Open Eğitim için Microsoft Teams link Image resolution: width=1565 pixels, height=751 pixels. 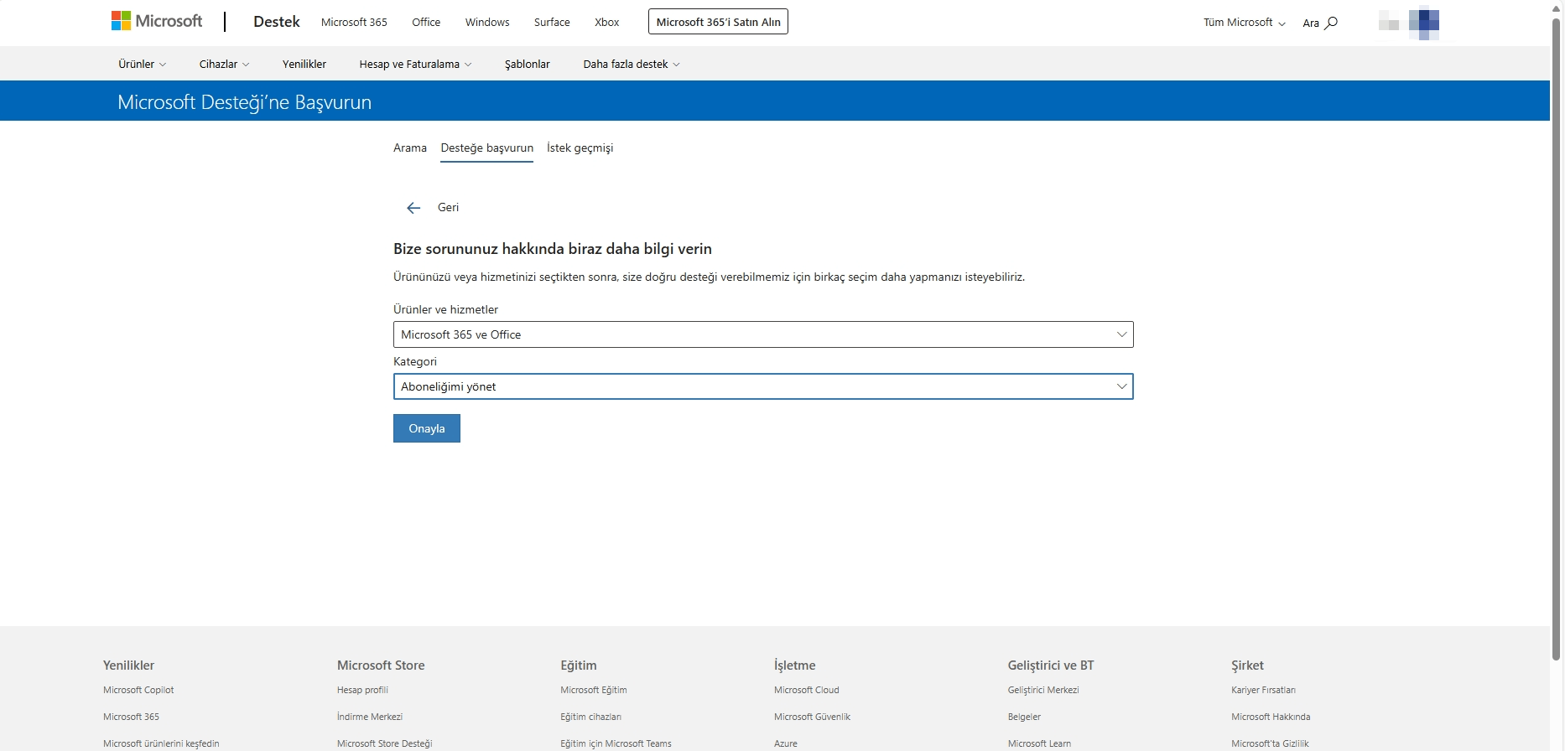pos(616,743)
